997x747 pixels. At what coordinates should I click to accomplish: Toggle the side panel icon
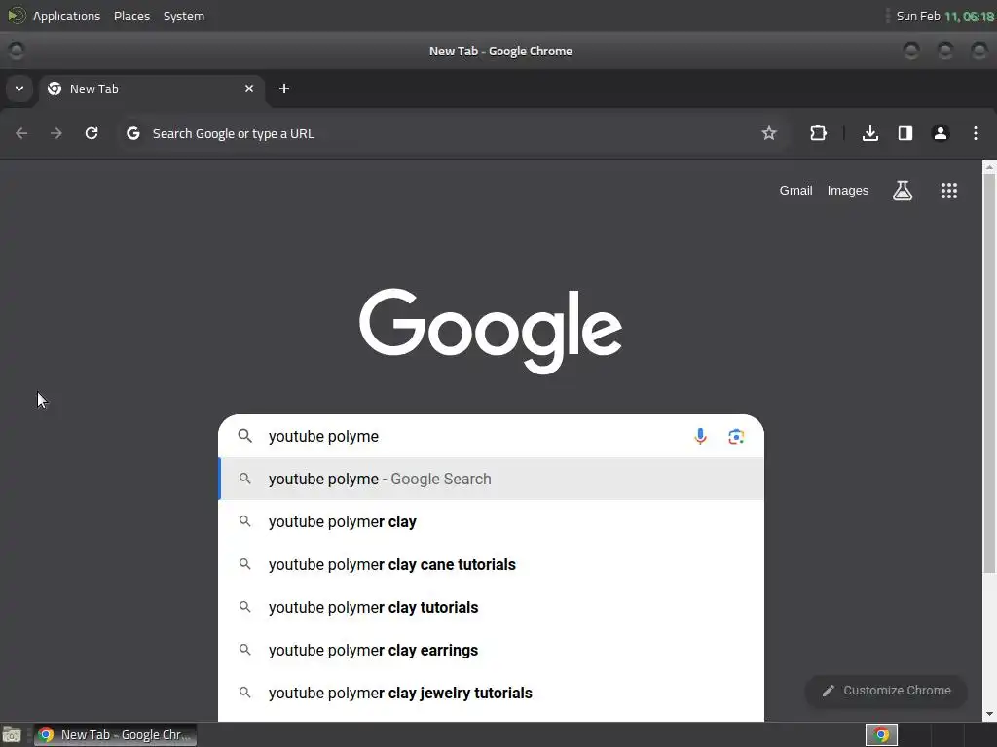[x=905, y=133]
